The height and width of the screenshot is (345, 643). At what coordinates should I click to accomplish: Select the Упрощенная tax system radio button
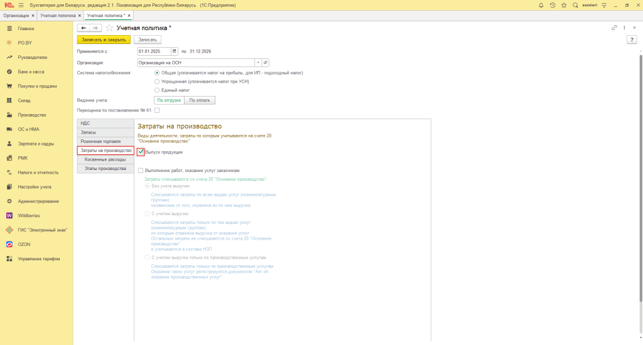click(156, 81)
